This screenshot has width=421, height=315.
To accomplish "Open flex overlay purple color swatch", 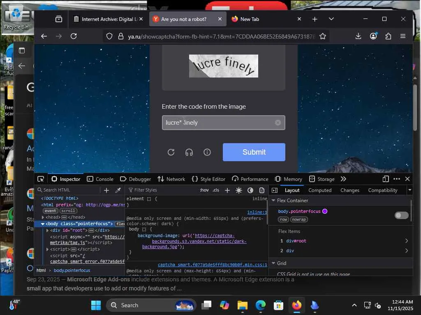I will point(325,211).
